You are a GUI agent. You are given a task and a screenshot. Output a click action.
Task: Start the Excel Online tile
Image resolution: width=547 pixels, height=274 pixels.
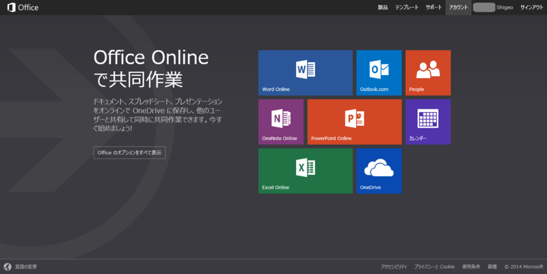pyautogui.click(x=305, y=171)
